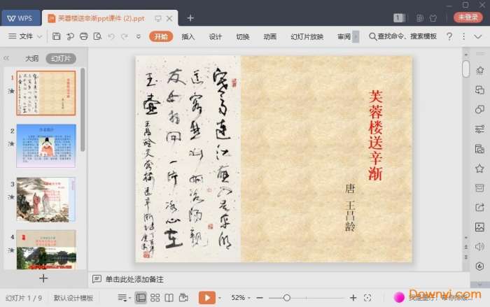The width and height of the screenshot is (490, 307).
Task: Open the sidebar settings sliders icon
Action: point(479,129)
